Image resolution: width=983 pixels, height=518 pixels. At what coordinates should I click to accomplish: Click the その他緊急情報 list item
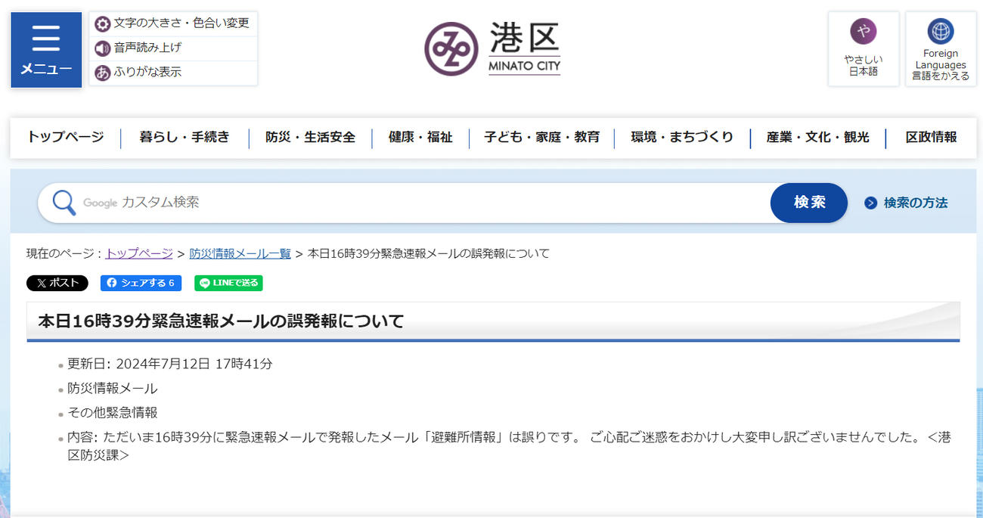click(x=113, y=413)
